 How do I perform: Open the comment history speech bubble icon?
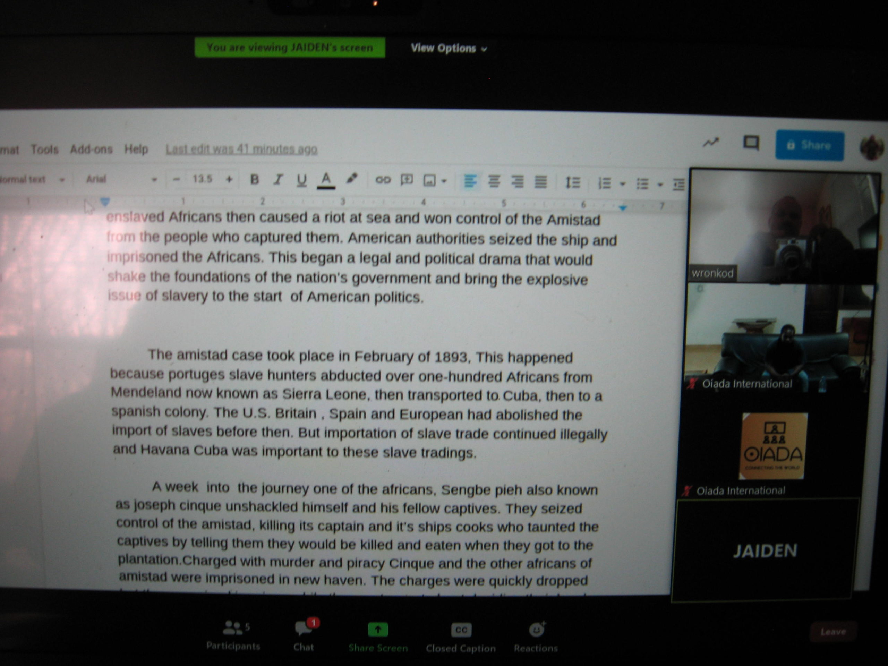pyautogui.click(x=751, y=143)
